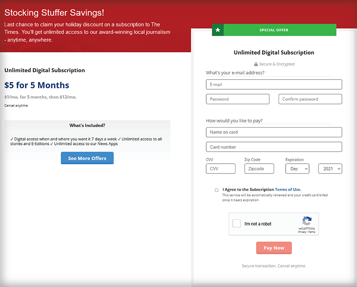Click the '$5 for 5 Months' price heading
357x287 pixels.
[x=36, y=85]
